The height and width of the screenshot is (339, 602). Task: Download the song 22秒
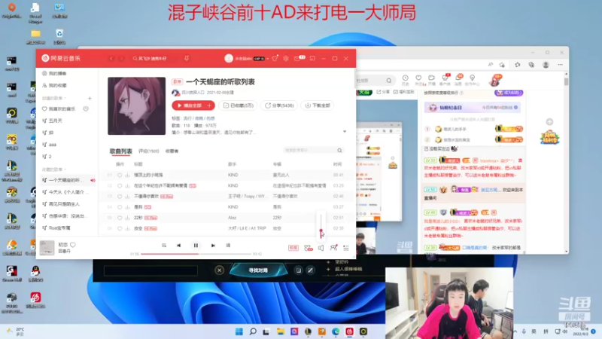[x=127, y=218]
